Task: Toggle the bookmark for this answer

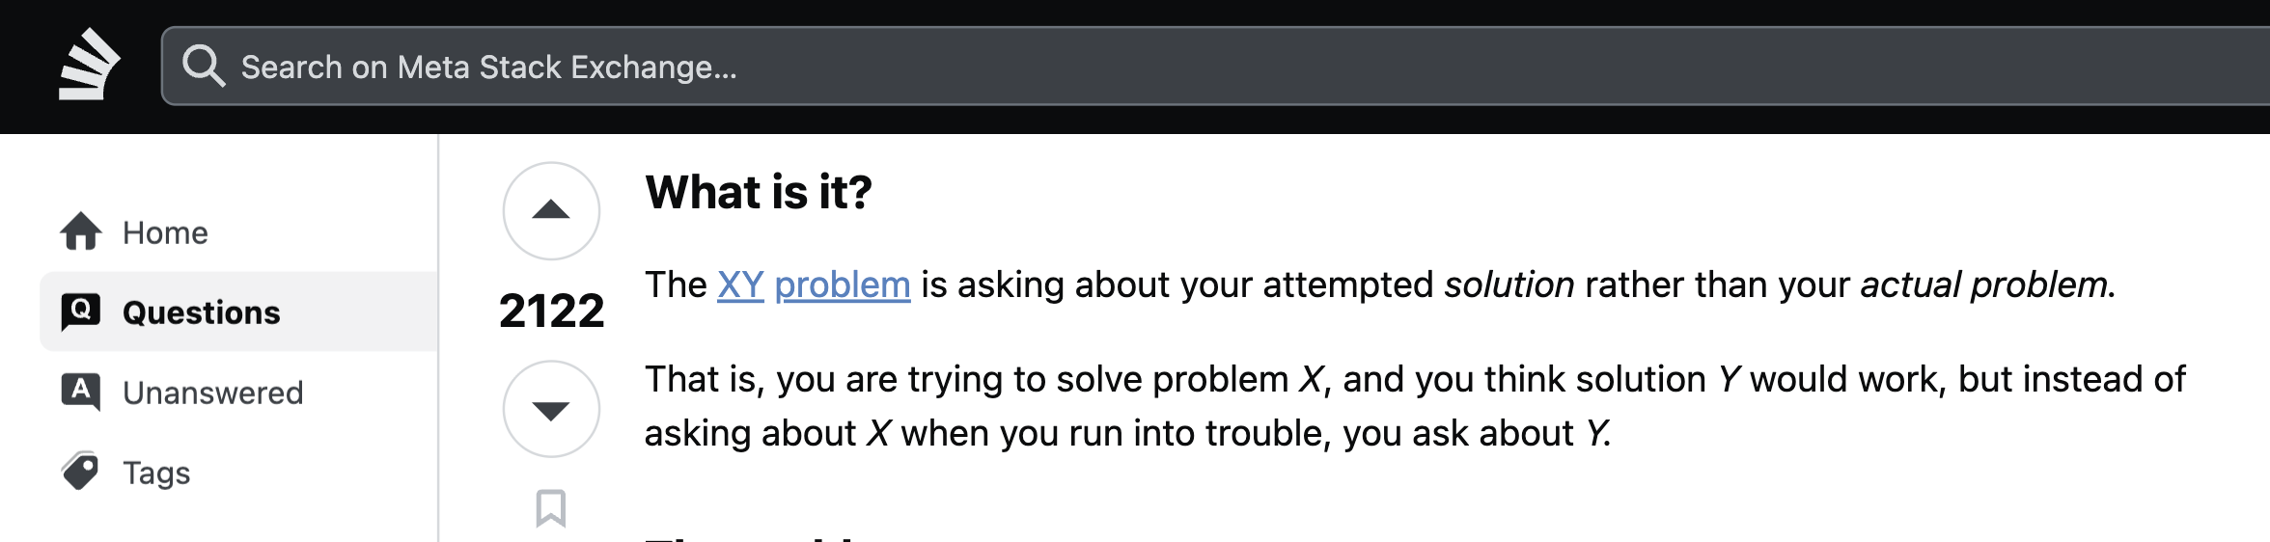Action: 551,507
